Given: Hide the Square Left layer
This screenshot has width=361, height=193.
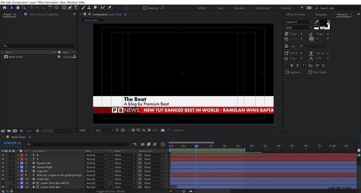Looking at the screenshot, I should click(x=3, y=163).
